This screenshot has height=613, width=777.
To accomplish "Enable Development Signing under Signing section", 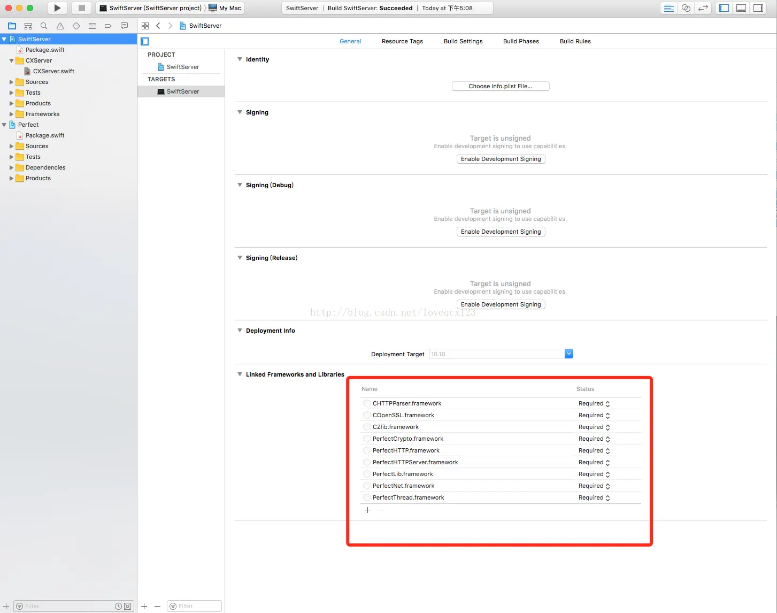I will click(501, 159).
